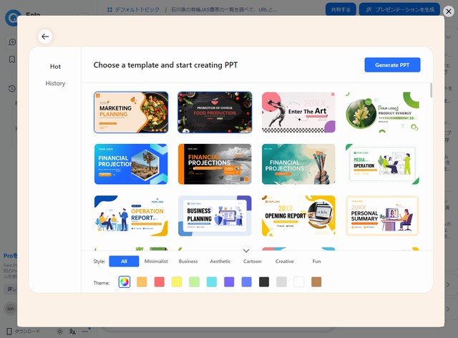Filter style by All
Image resolution: width=458 pixels, height=338 pixels.
124,261
